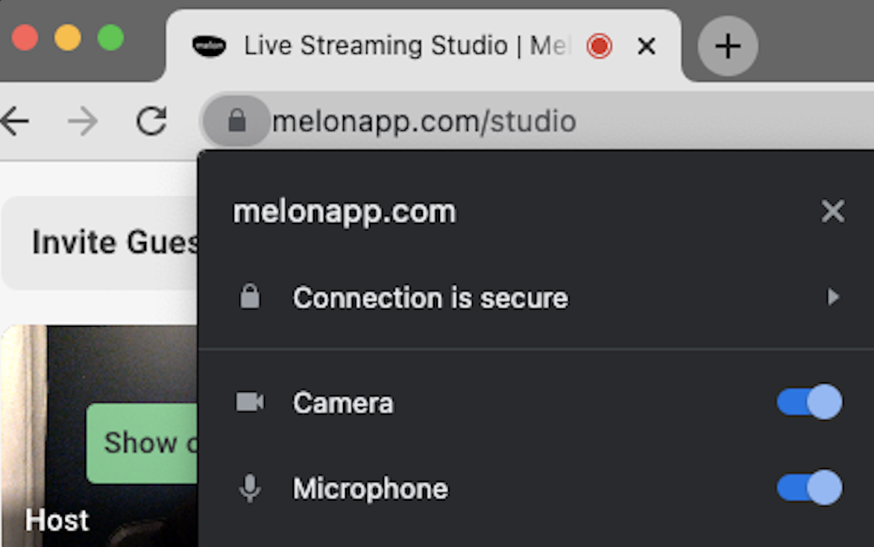This screenshot has height=547, width=874.
Task: Click the camera icon in permissions popup
Action: (250, 402)
